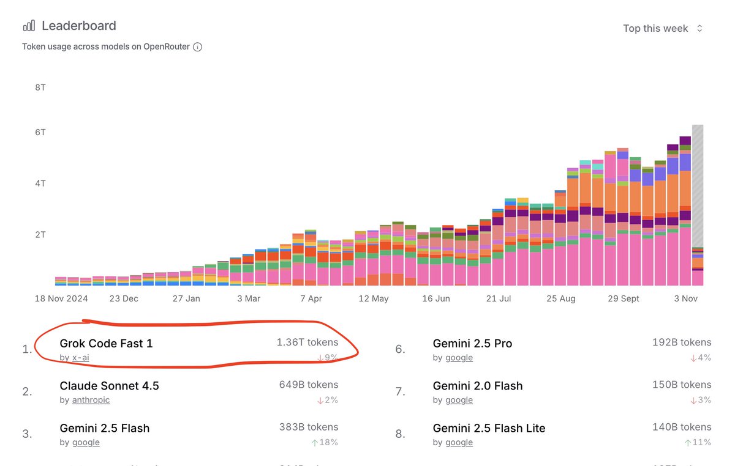Click the '27 Jan' axis label
Image resolution: width=735 pixels, height=466 pixels.
(x=186, y=298)
